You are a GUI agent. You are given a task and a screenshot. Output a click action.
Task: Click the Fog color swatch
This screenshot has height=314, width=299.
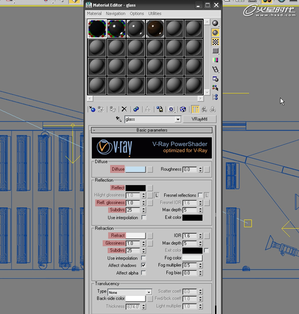click(192, 258)
